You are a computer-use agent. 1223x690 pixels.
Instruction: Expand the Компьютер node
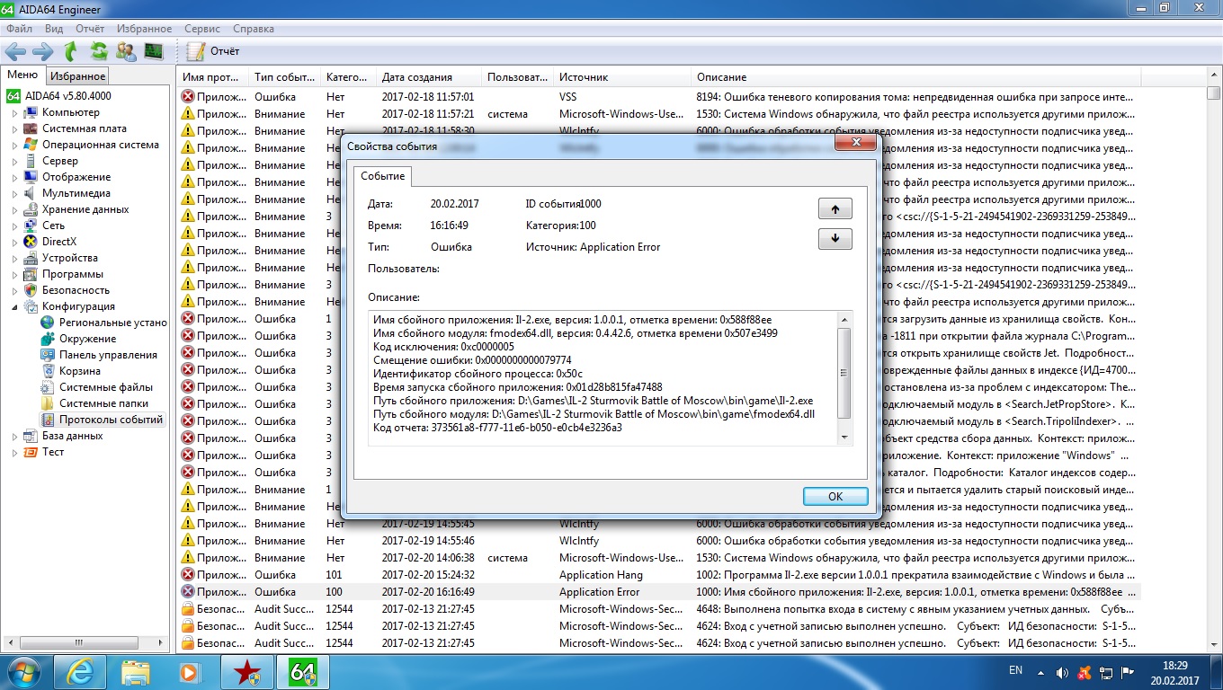click(14, 113)
